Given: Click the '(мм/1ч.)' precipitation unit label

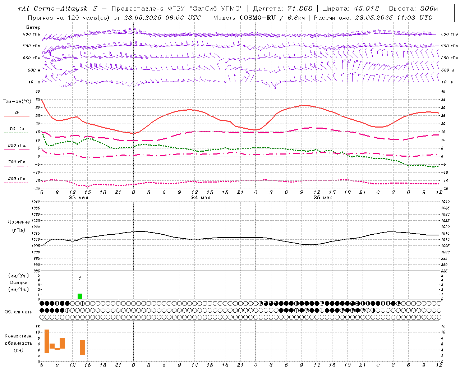Looking at the screenshot, I should [18, 289].
